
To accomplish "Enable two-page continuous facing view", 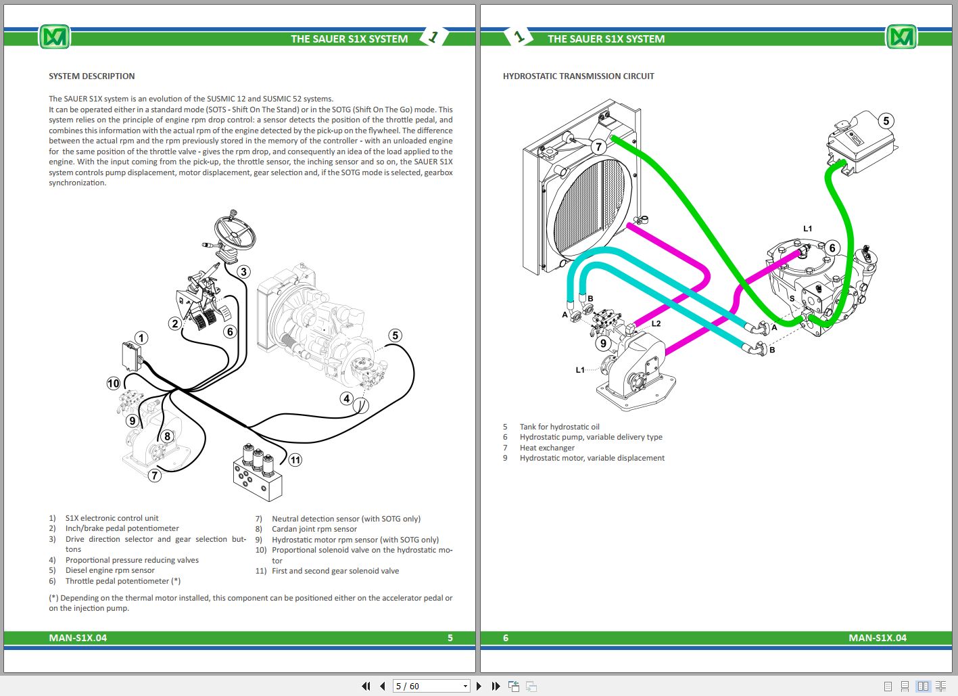I will tap(940, 686).
